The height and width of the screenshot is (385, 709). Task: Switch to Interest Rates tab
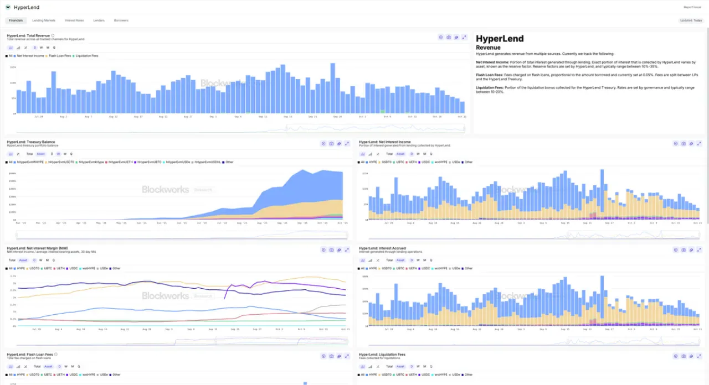pyautogui.click(x=74, y=20)
